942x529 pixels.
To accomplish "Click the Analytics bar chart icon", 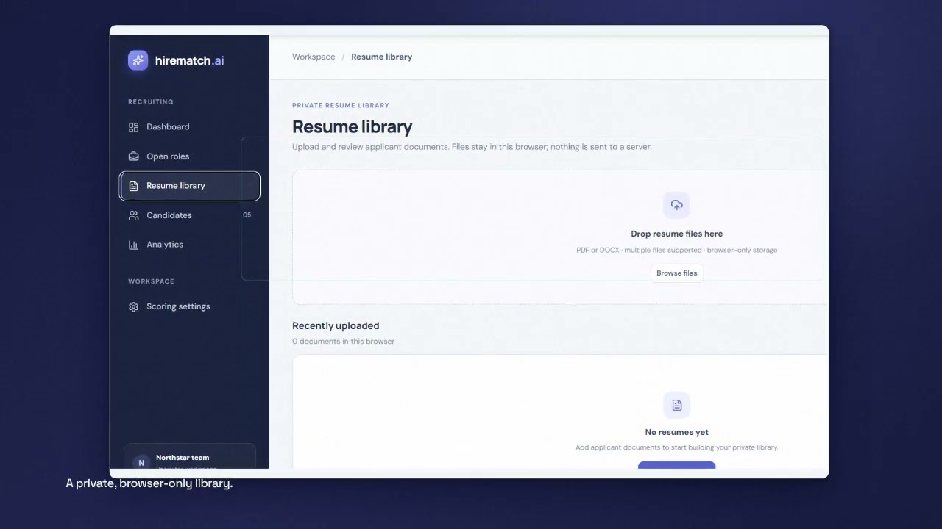I will click(x=133, y=245).
